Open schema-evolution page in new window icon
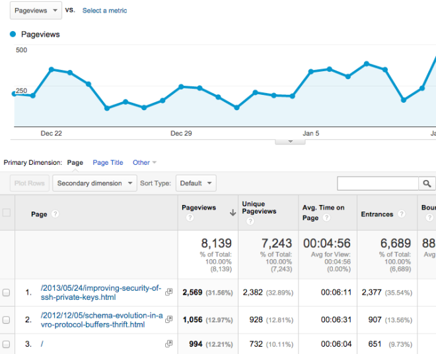436x354 pixels. pyautogui.click(x=168, y=319)
